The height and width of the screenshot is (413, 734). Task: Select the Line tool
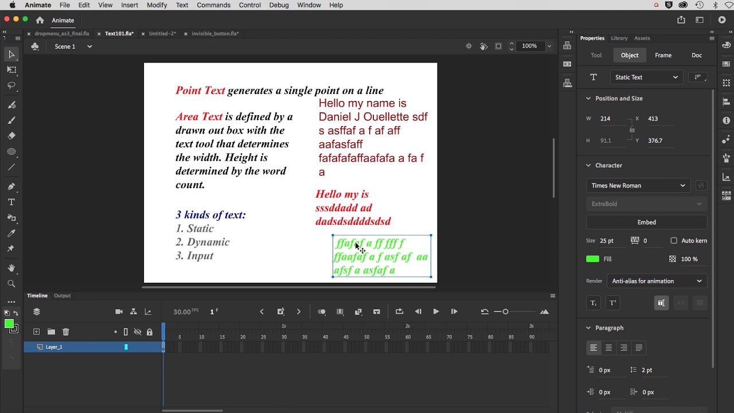point(11,167)
